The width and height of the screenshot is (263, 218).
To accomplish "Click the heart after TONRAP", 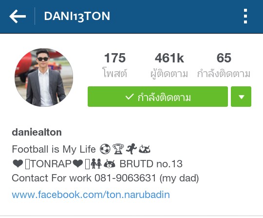I will point(78,163).
